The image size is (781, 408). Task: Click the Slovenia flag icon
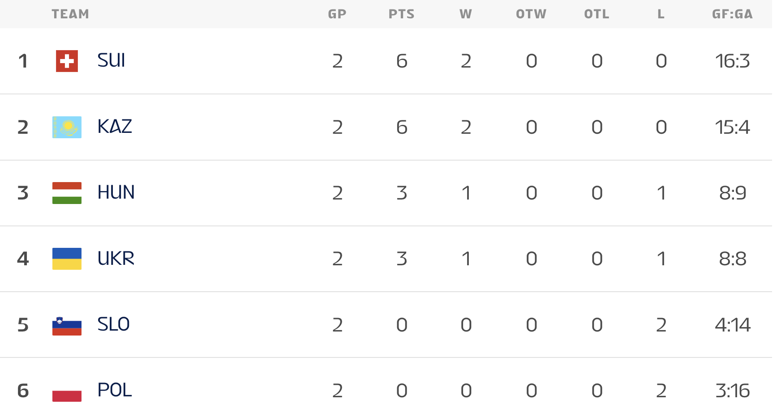tap(67, 325)
